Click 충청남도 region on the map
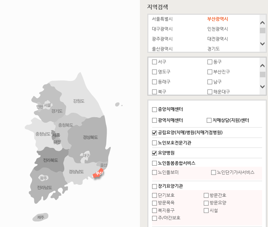This screenshot has width=268, height=227. pos(43,134)
